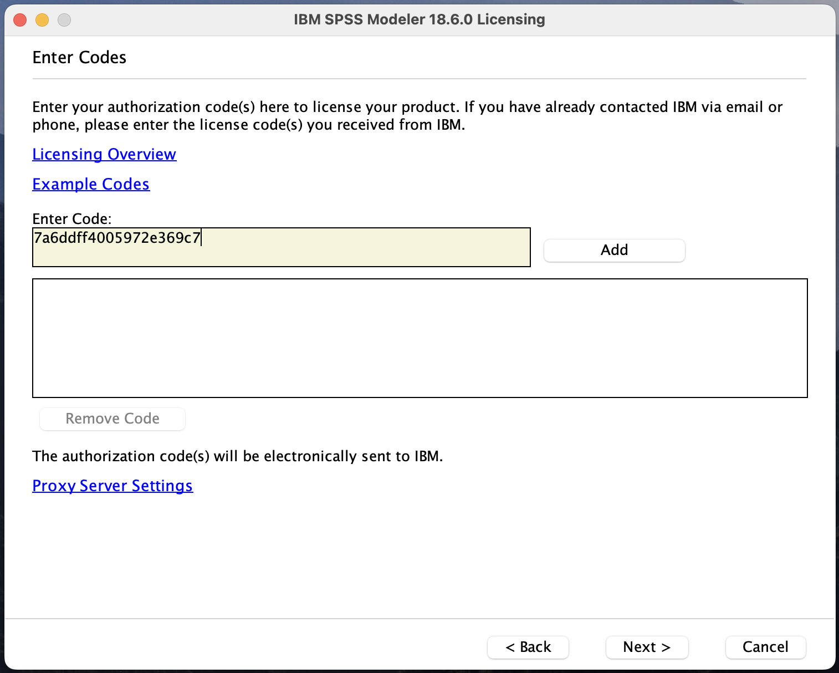The width and height of the screenshot is (839, 673).
Task: Click the IBM SPSS Modeler 18.6.0 Licensing title
Action: (x=419, y=19)
